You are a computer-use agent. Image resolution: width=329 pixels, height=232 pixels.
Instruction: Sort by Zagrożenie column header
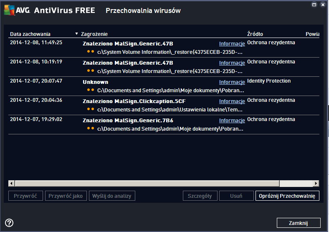[x=94, y=34]
